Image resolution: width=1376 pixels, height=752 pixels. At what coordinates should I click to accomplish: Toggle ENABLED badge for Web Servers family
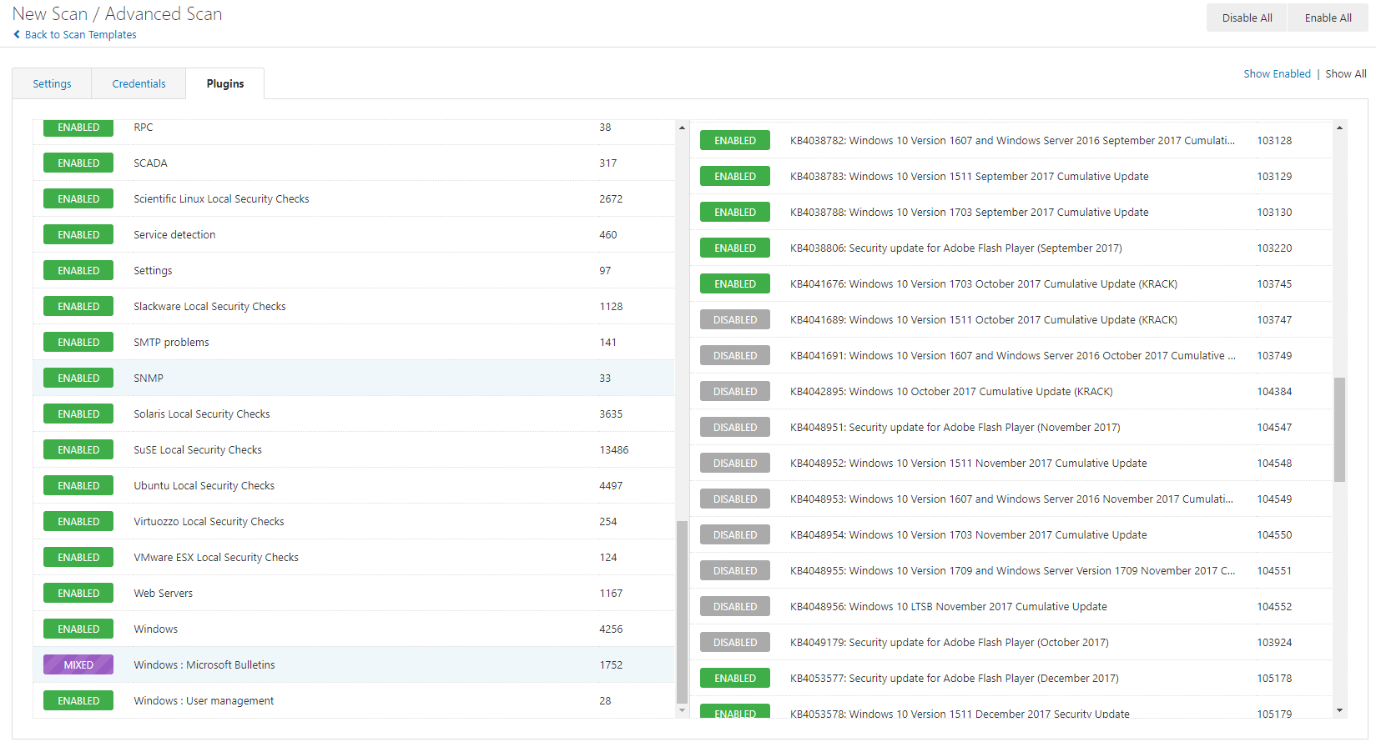point(78,593)
